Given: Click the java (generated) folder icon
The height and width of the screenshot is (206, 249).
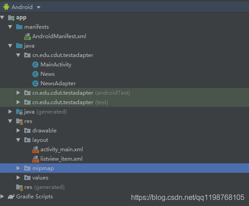Looking at the screenshot, I should click(x=19, y=112).
